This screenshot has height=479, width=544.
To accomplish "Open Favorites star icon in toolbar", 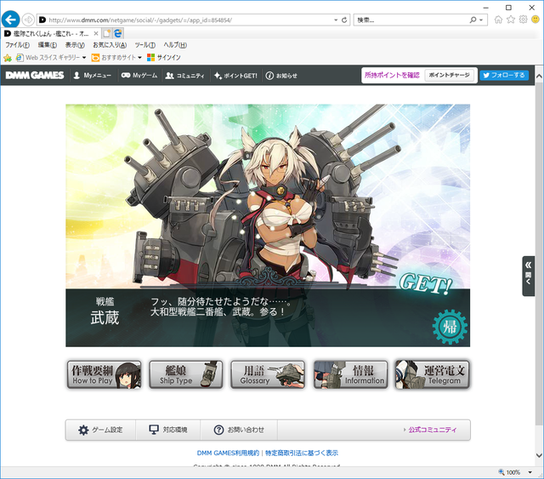I will coord(511,20).
